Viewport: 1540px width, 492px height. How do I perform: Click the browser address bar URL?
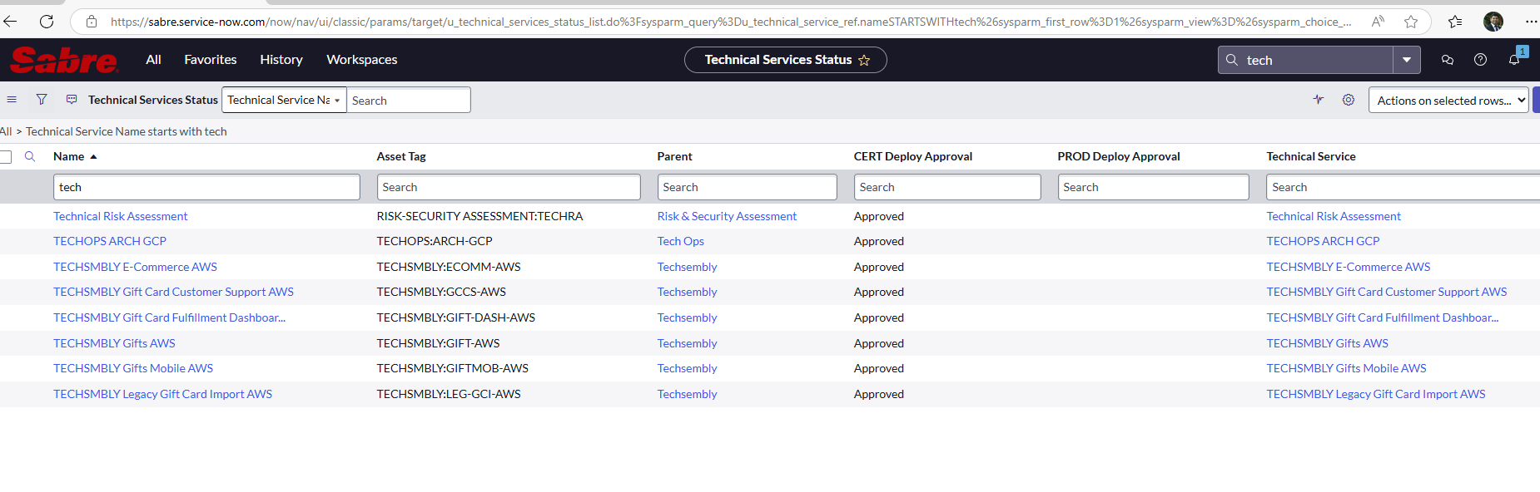[x=731, y=22]
